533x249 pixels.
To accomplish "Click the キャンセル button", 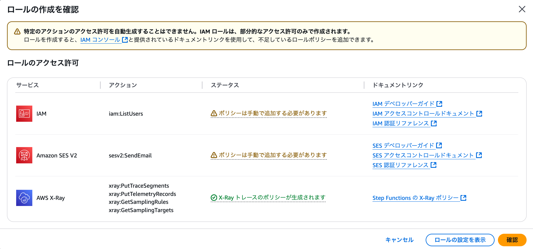I will [x=399, y=240].
